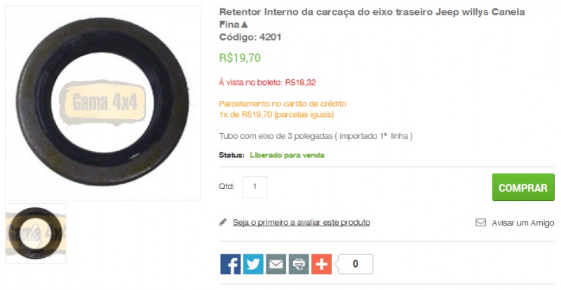
Task: Click Parcelamento no cartão de crédito text
Action: coord(283,104)
